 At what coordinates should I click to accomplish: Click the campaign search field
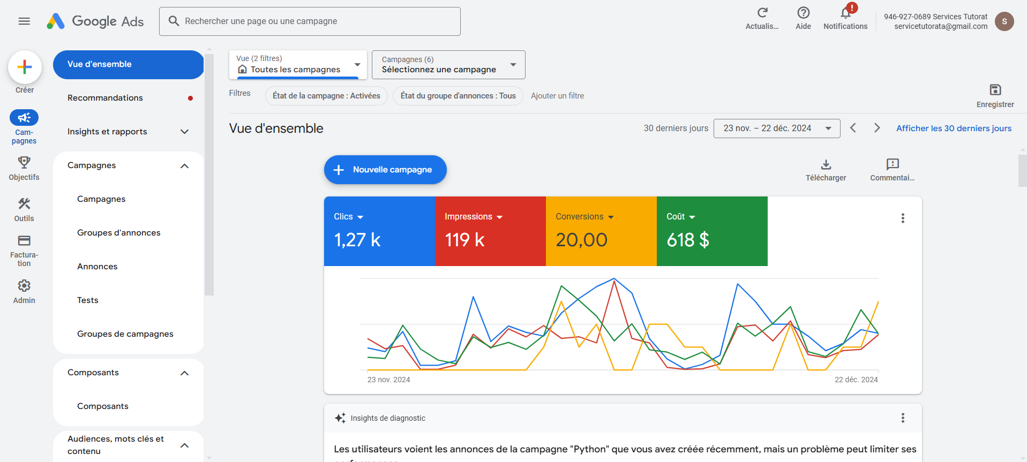(x=310, y=21)
